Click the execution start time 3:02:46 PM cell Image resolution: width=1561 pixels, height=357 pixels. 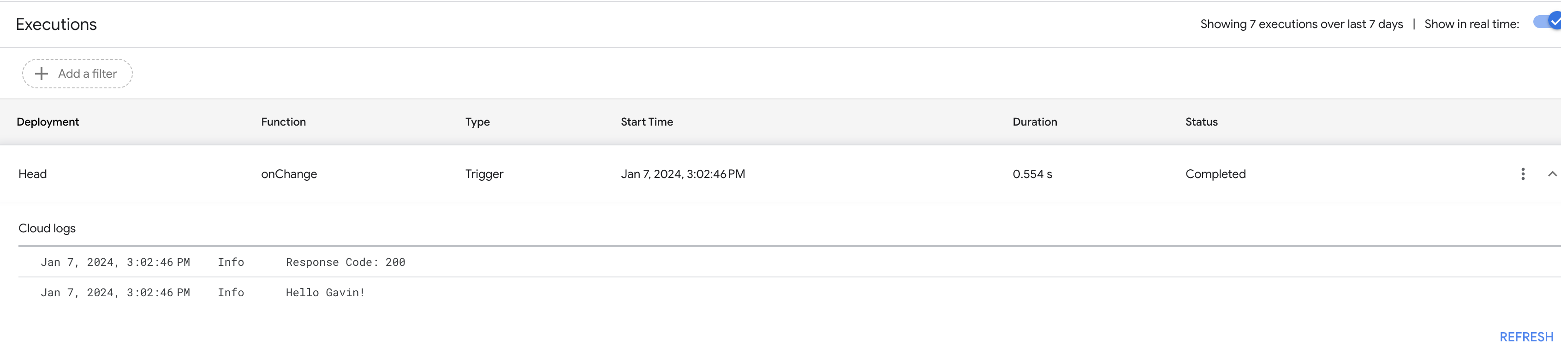point(682,174)
